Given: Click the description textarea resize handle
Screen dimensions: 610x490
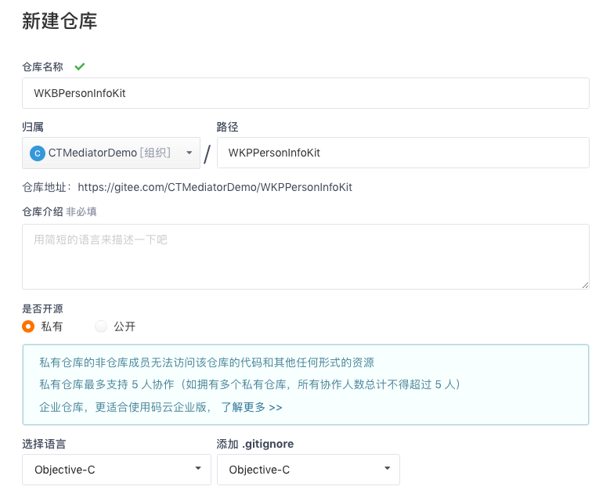Looking at the screenshot, I should 585,285.
